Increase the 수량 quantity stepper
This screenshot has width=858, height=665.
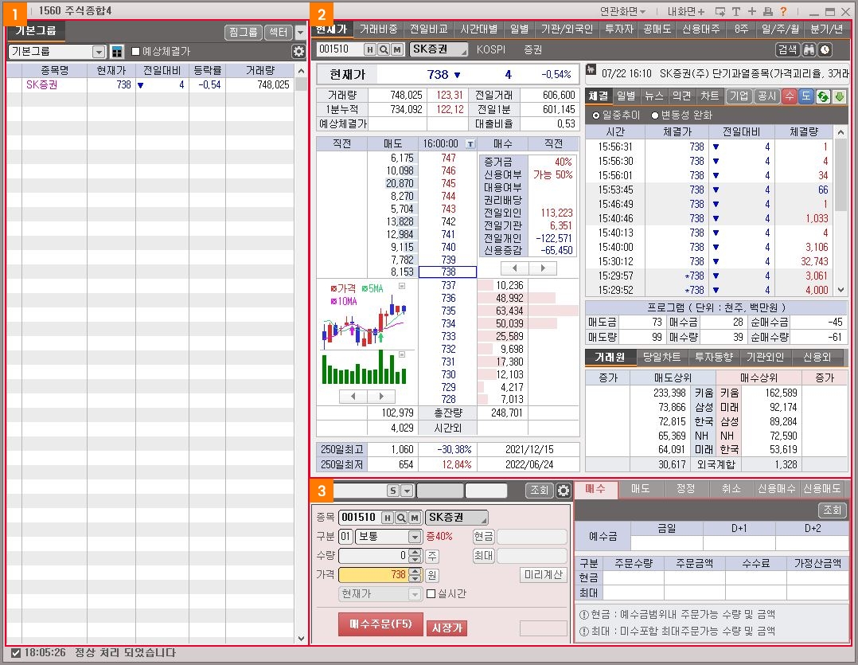[x=415, y=552]
